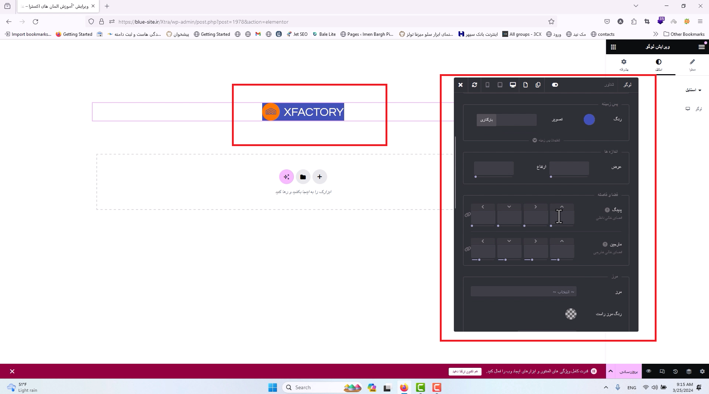Viewport: 709px width, 394px height.
Task: Switch to the لوگو tab in floating panel
Action: point(627,85)
